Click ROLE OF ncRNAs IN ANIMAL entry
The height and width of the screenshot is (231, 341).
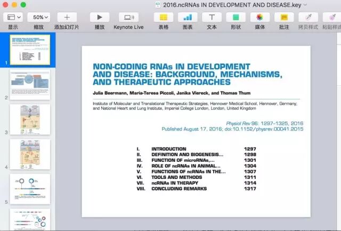coord(186,166)
